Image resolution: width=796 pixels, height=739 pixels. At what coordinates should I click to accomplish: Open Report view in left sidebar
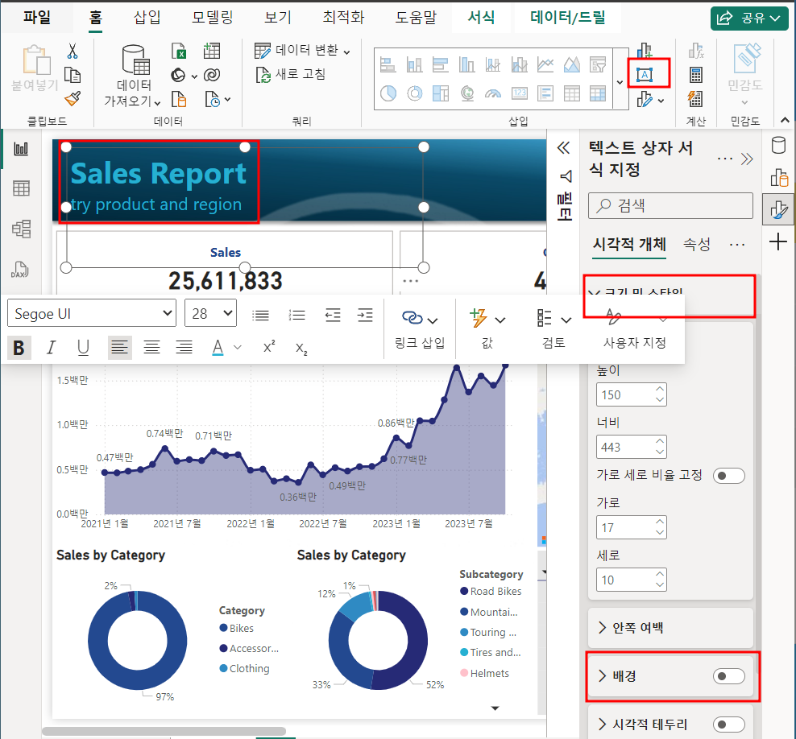(x=21, y=149)
